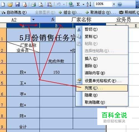The image size is (139, 132).
Task: Choose 取消隐藏(U) unhide in context menu
Action: pyautogui.click(x=102, y=102)
